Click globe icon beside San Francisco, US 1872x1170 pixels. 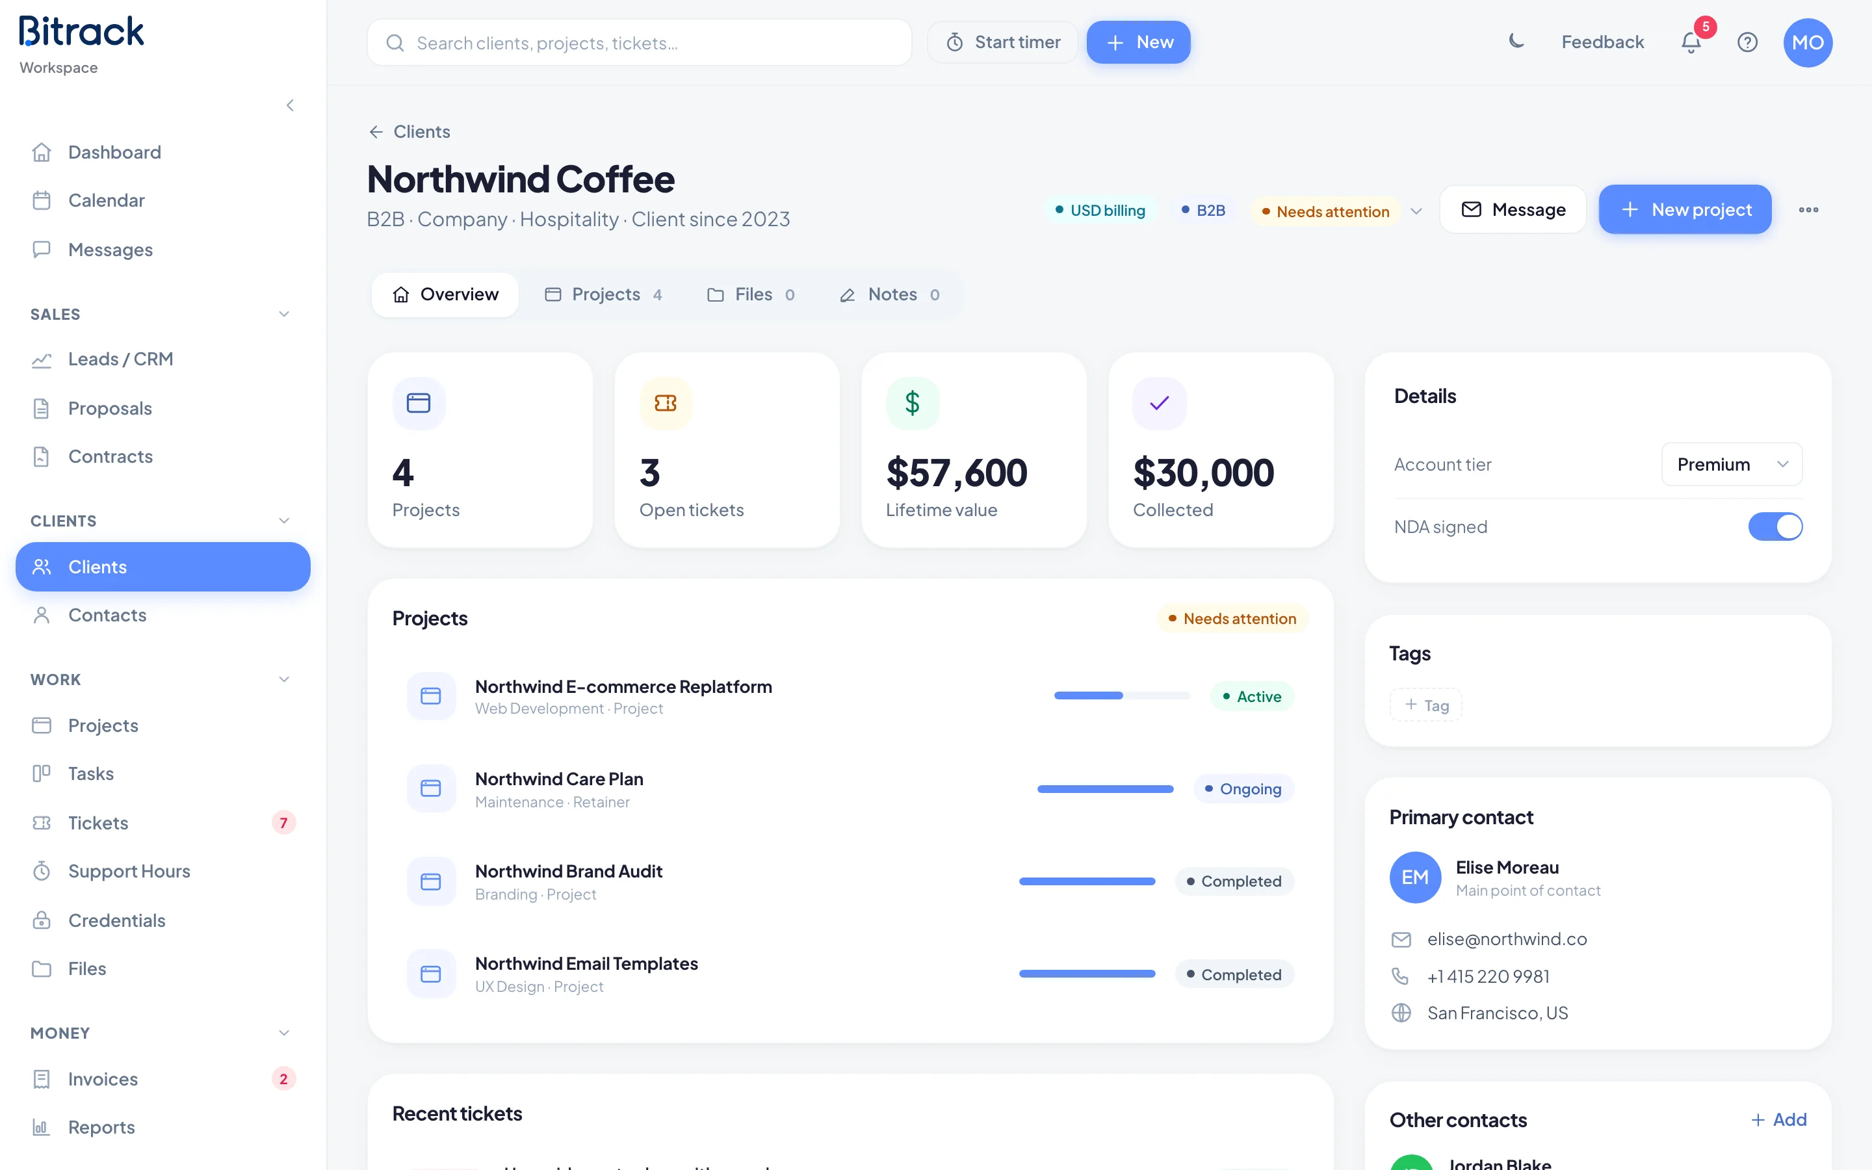pyautogui.click(x=1401, y=1012)
